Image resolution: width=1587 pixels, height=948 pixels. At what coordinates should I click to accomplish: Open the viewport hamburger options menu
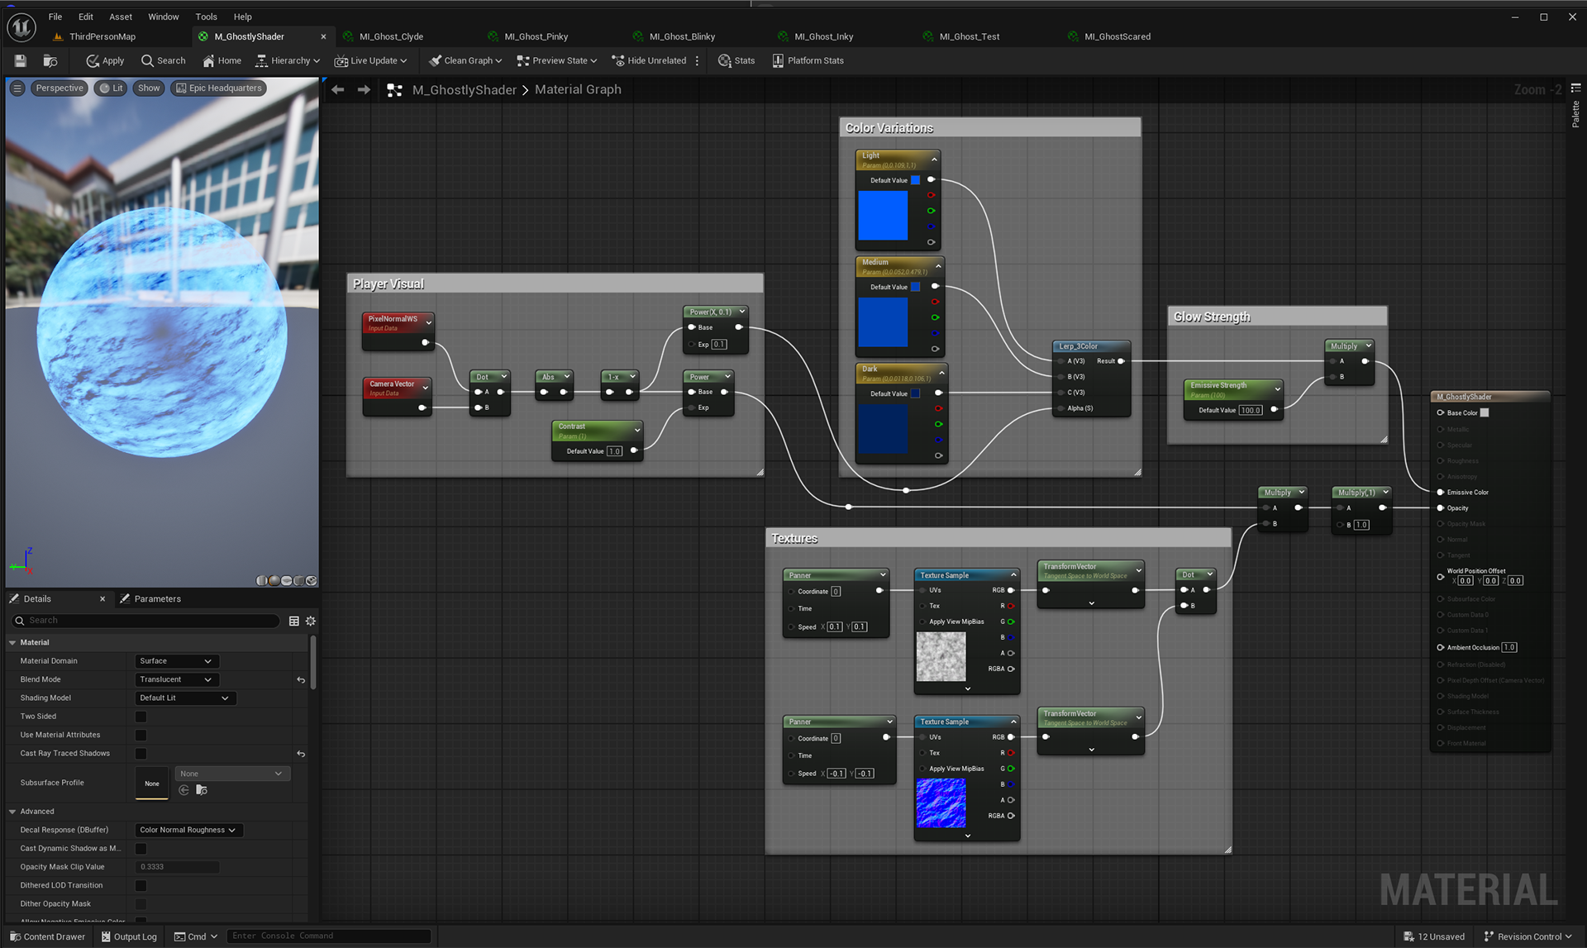[17, 88]
